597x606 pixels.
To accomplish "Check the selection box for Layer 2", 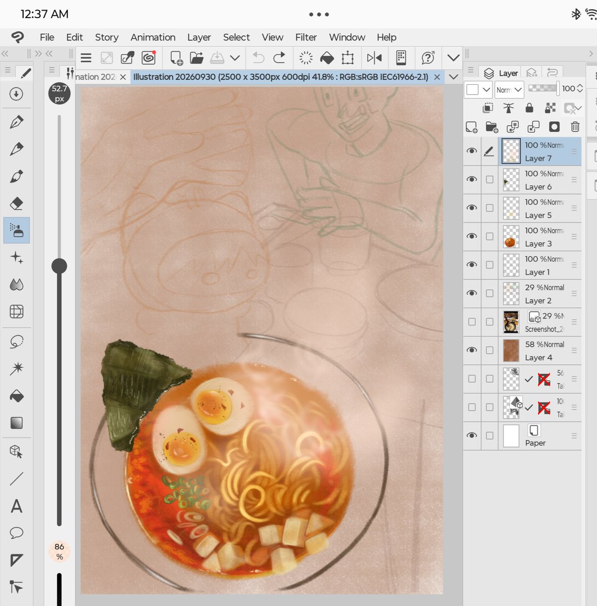I will click(489, 293).
